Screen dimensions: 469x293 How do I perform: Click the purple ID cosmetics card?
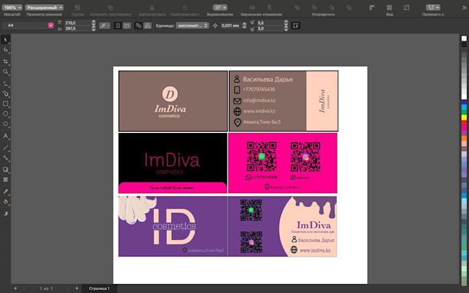(173, 226)
